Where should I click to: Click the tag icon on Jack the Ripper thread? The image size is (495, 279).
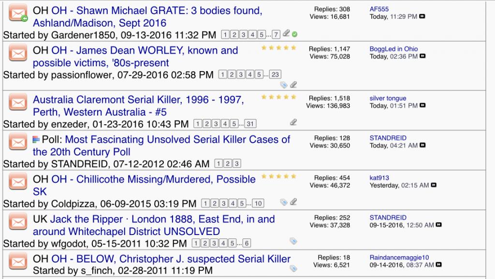(293, 240)
